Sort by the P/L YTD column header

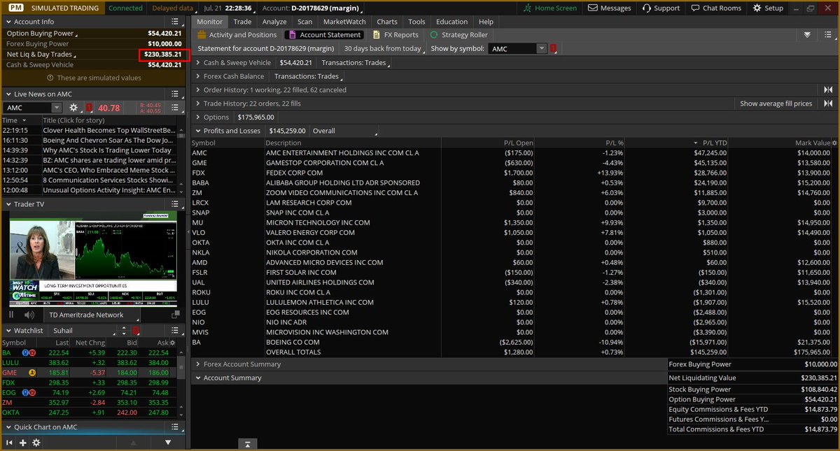click(x=715, y=143)
